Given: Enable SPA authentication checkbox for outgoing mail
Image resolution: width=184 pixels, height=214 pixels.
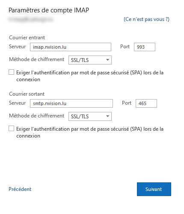Looking at the screenshot, I should tap(11, 129).
